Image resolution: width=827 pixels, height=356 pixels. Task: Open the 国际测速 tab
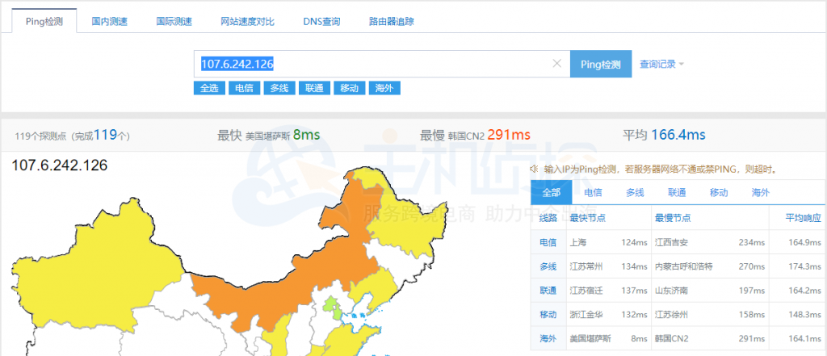174,21
